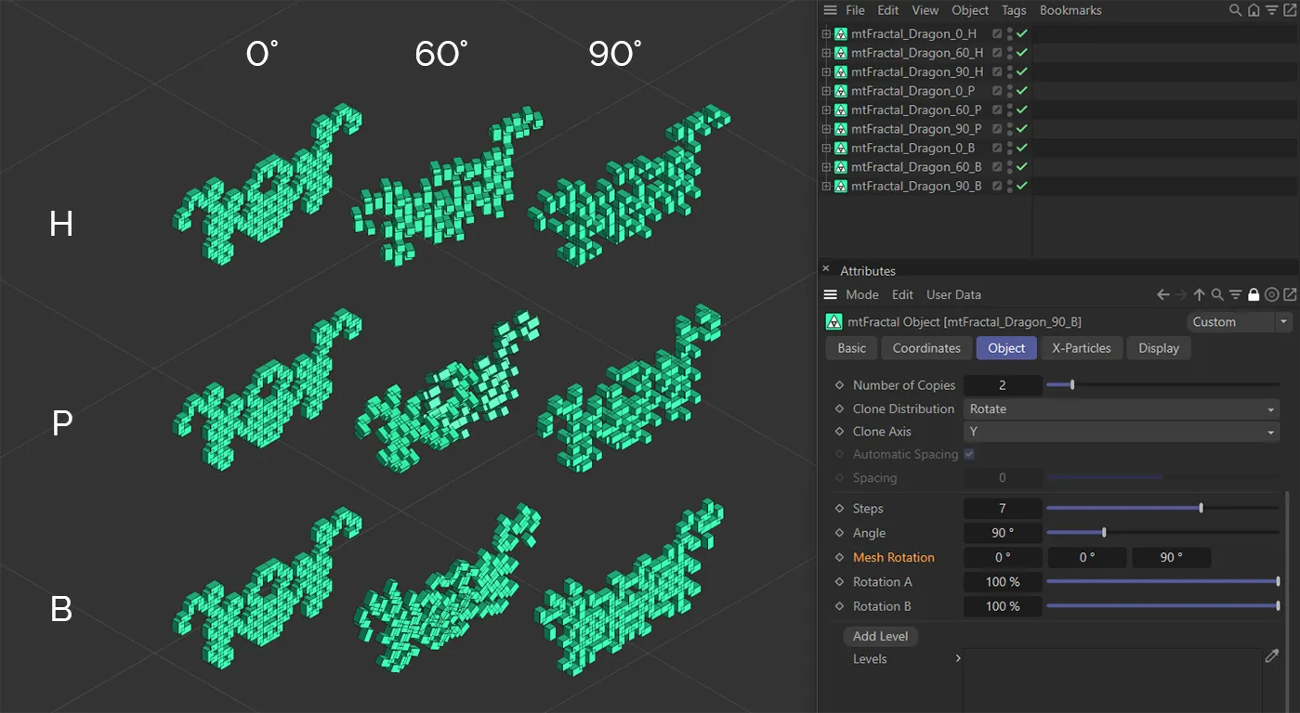Toggle the Automatic Spacing checkbox

pyautogui.click(x=968, y=454)
